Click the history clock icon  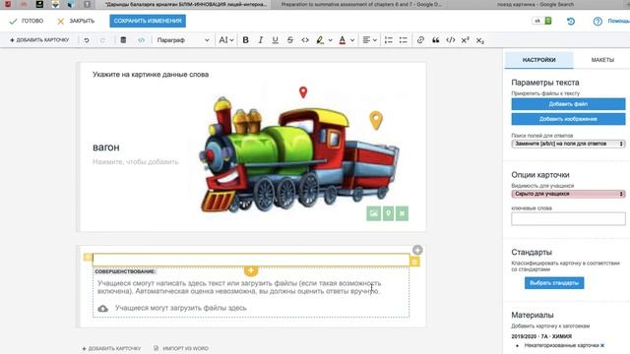point(571,21)
